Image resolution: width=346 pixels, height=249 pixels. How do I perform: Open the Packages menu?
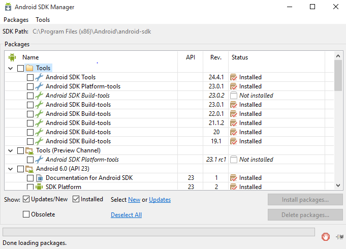[x=16, y=20]
